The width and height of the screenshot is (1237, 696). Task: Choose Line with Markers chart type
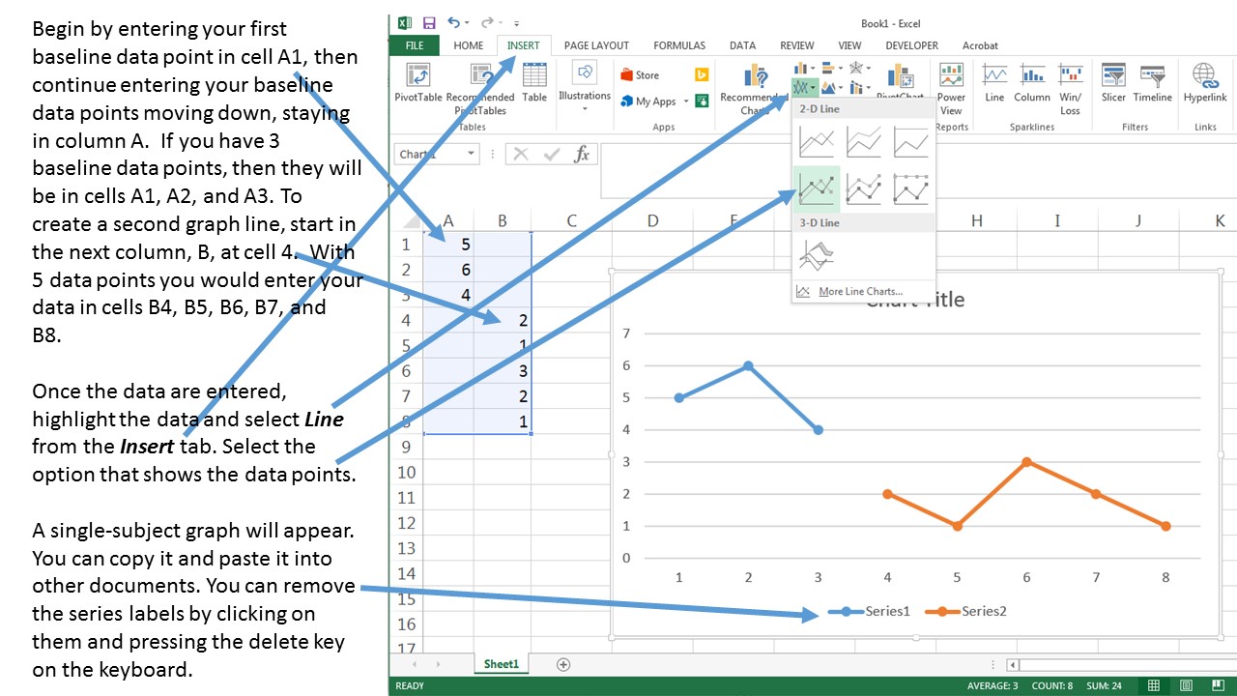click(817, 189)
